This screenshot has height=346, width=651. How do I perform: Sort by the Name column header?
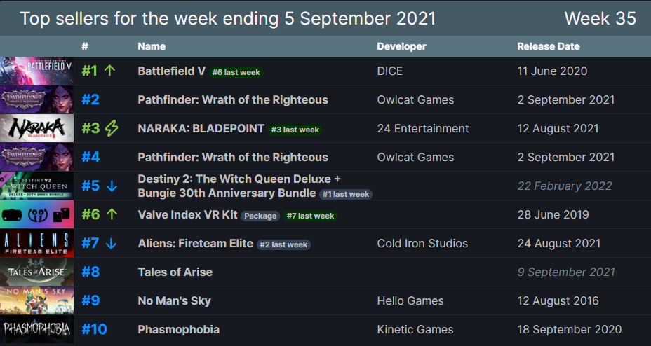152,46
